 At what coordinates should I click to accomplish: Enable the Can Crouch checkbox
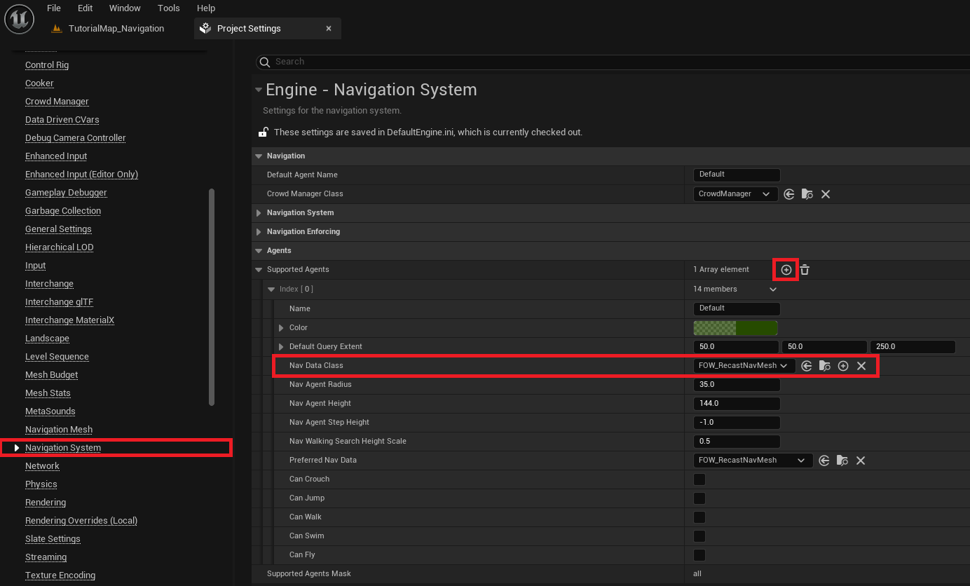coord(699,479)
